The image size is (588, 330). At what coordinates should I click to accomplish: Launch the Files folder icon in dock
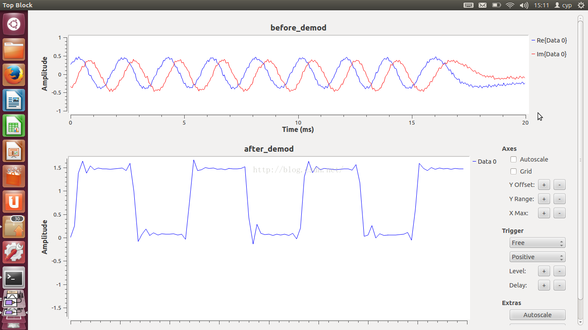(14, 49)
